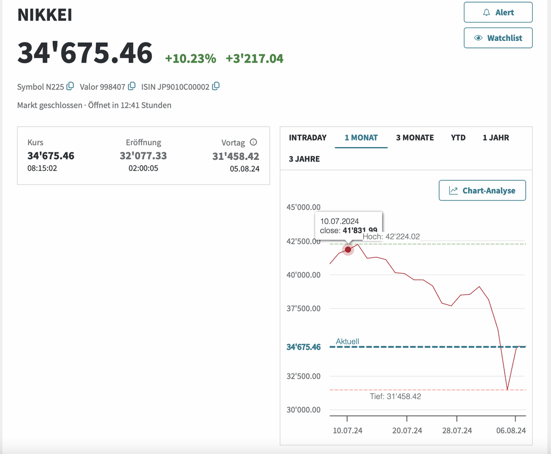Click the 40'000.00 y-axis label
This screenshot has width=551, height=454.
coord(303,275)
